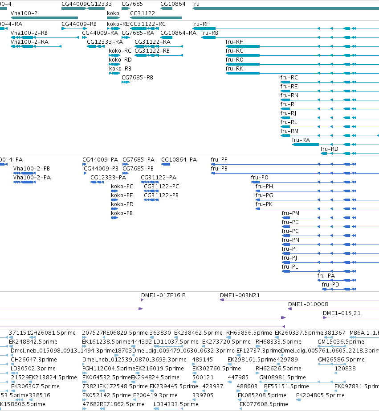Click protein koko-PE

pos(122,195)
